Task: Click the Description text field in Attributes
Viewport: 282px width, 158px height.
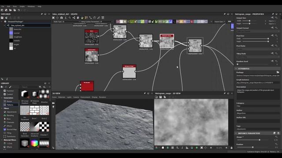Action: 258,94
